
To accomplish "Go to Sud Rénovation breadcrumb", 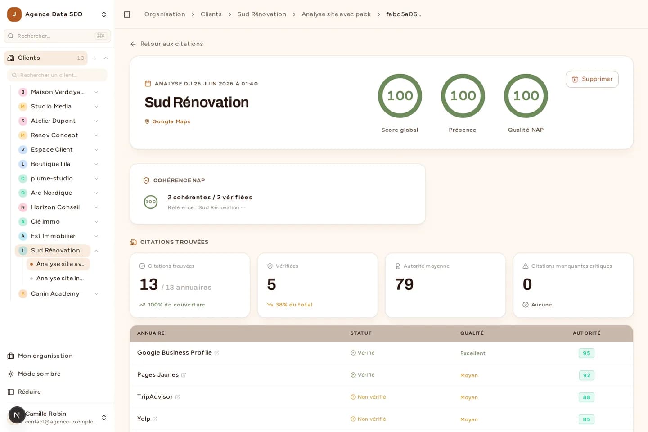I will 261,14.
